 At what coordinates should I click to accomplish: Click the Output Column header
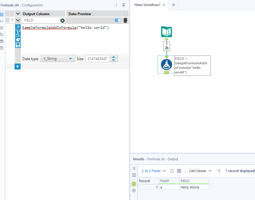[43, 14]
